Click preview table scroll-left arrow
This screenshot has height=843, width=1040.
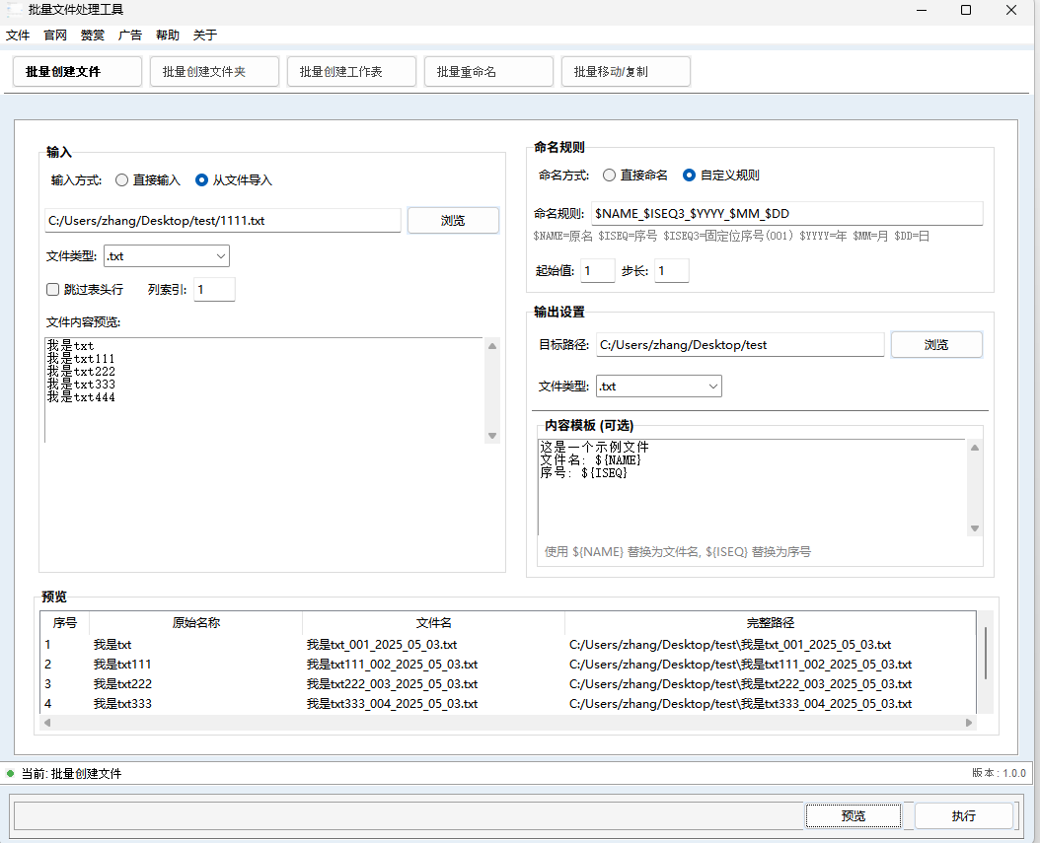[45, 723]
